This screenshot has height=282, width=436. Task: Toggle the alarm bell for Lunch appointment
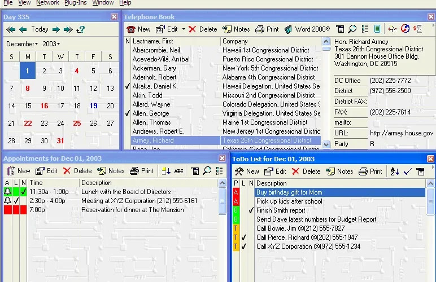[8, 192]
